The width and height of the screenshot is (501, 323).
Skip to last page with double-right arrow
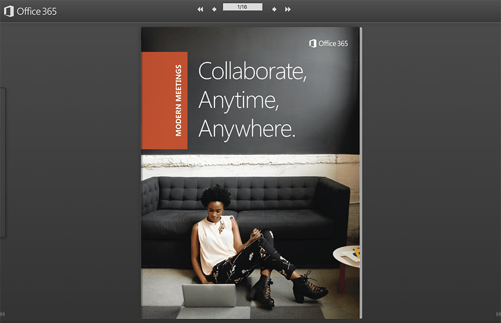pos(288,9)
